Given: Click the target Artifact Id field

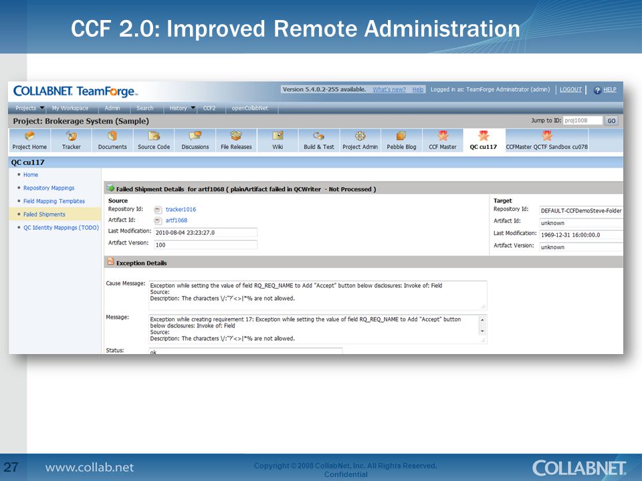Looking at the screenshot, I should (581, 223).
